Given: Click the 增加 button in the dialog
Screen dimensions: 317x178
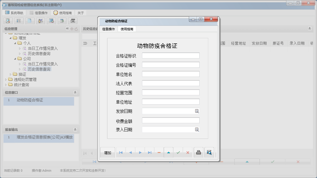Looking at the screenshot, I should pyautogui.click(x=107, y=153).
